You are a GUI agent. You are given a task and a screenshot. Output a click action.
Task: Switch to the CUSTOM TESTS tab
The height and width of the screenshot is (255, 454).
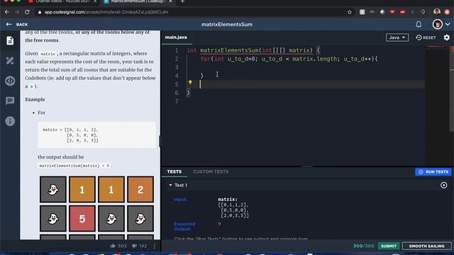[x=211, y=171]
